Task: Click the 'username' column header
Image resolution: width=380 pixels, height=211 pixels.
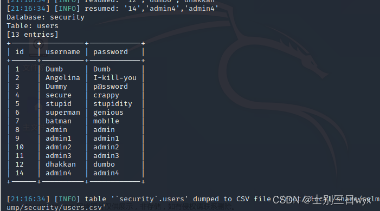Action: [x=63, y=52]
